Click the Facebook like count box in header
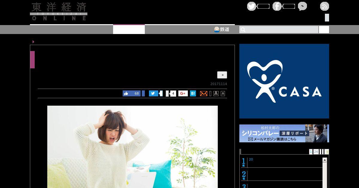 pos(289,6)
